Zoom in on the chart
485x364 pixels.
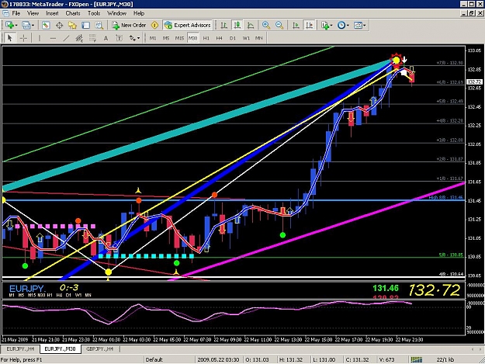pos(266,26)
